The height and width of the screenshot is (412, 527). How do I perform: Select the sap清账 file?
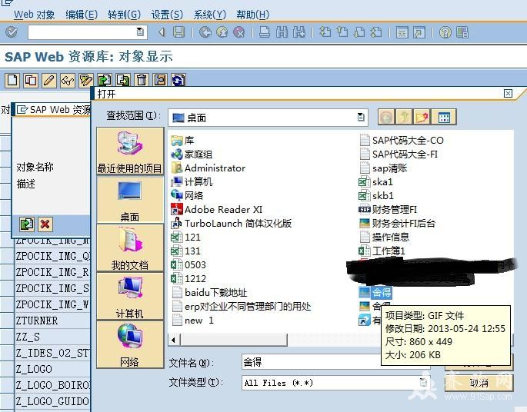[383, 168]
